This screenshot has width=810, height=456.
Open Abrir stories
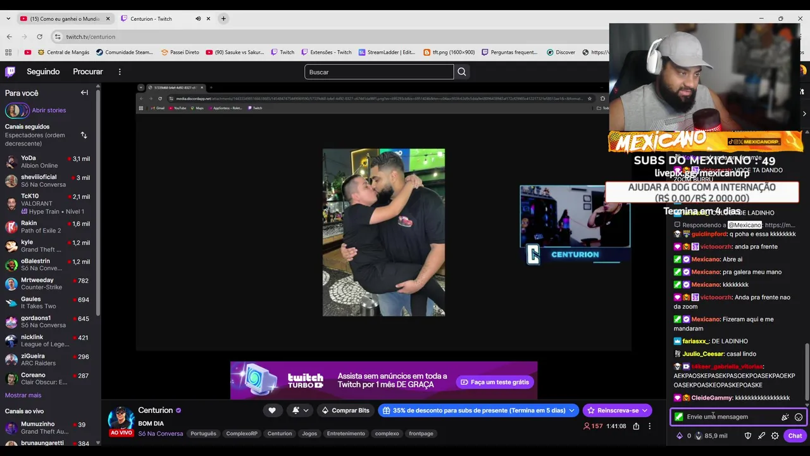point(49,110)
